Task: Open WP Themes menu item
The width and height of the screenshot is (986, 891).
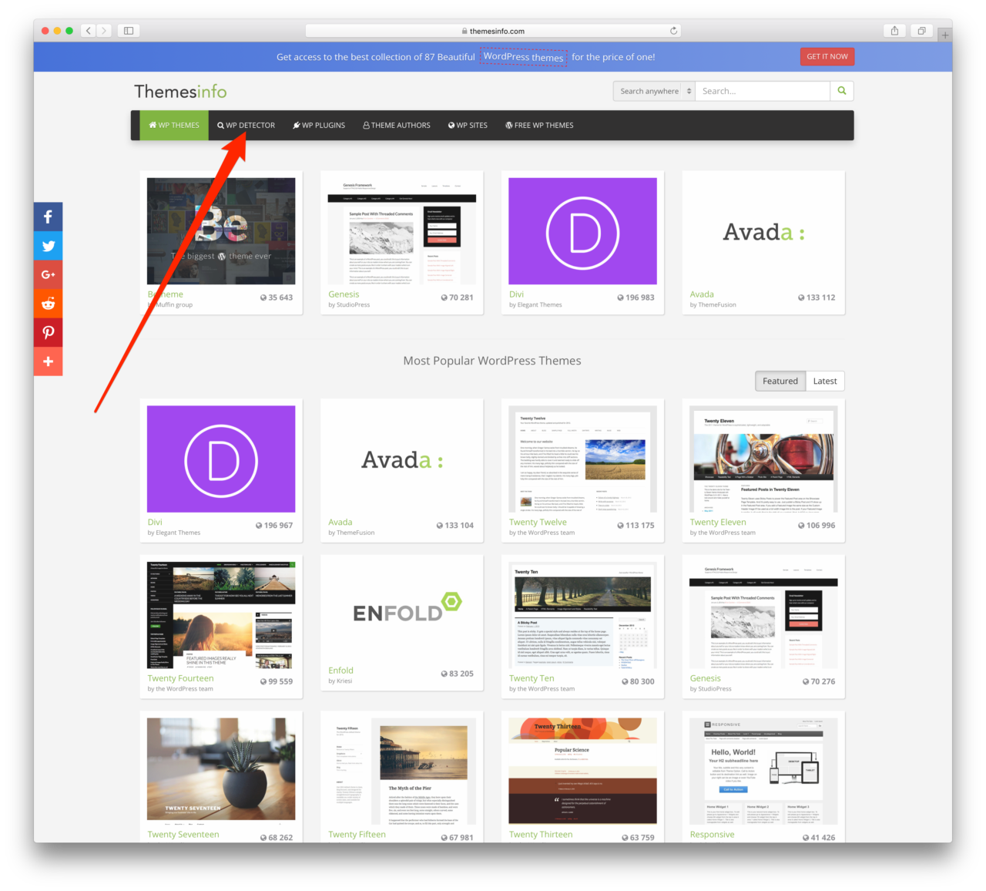Action: point(174,125)
